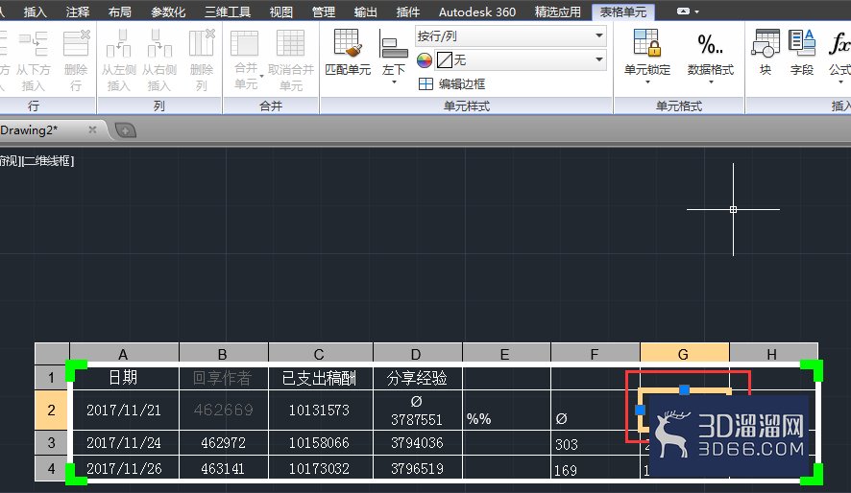Close the Drawing2 file tab
This screenshot has height=493, width=851.
(92, 129)
